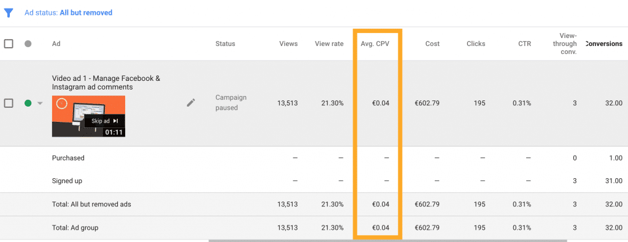
Task: Open status dropdown arrow beside green dot
Action: point(40,103)
